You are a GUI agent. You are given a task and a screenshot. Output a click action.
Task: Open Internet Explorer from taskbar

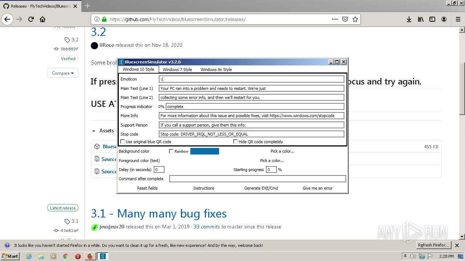click(29, 256)
